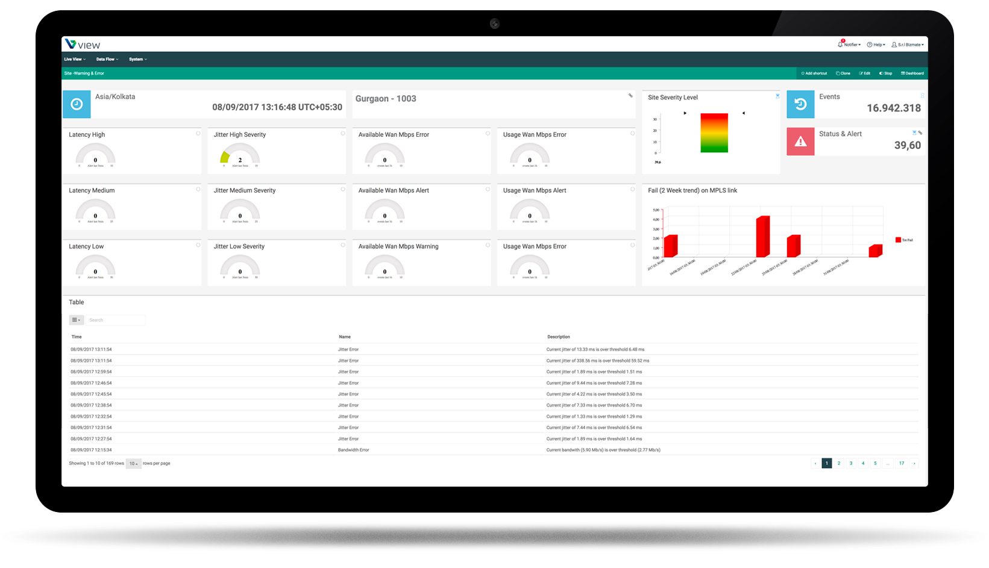Screen dimensions: 989x568
Task: Expand the Help dropdown
Action: coord(876,45)
